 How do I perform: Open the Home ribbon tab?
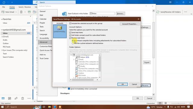[x=12, y=7]
